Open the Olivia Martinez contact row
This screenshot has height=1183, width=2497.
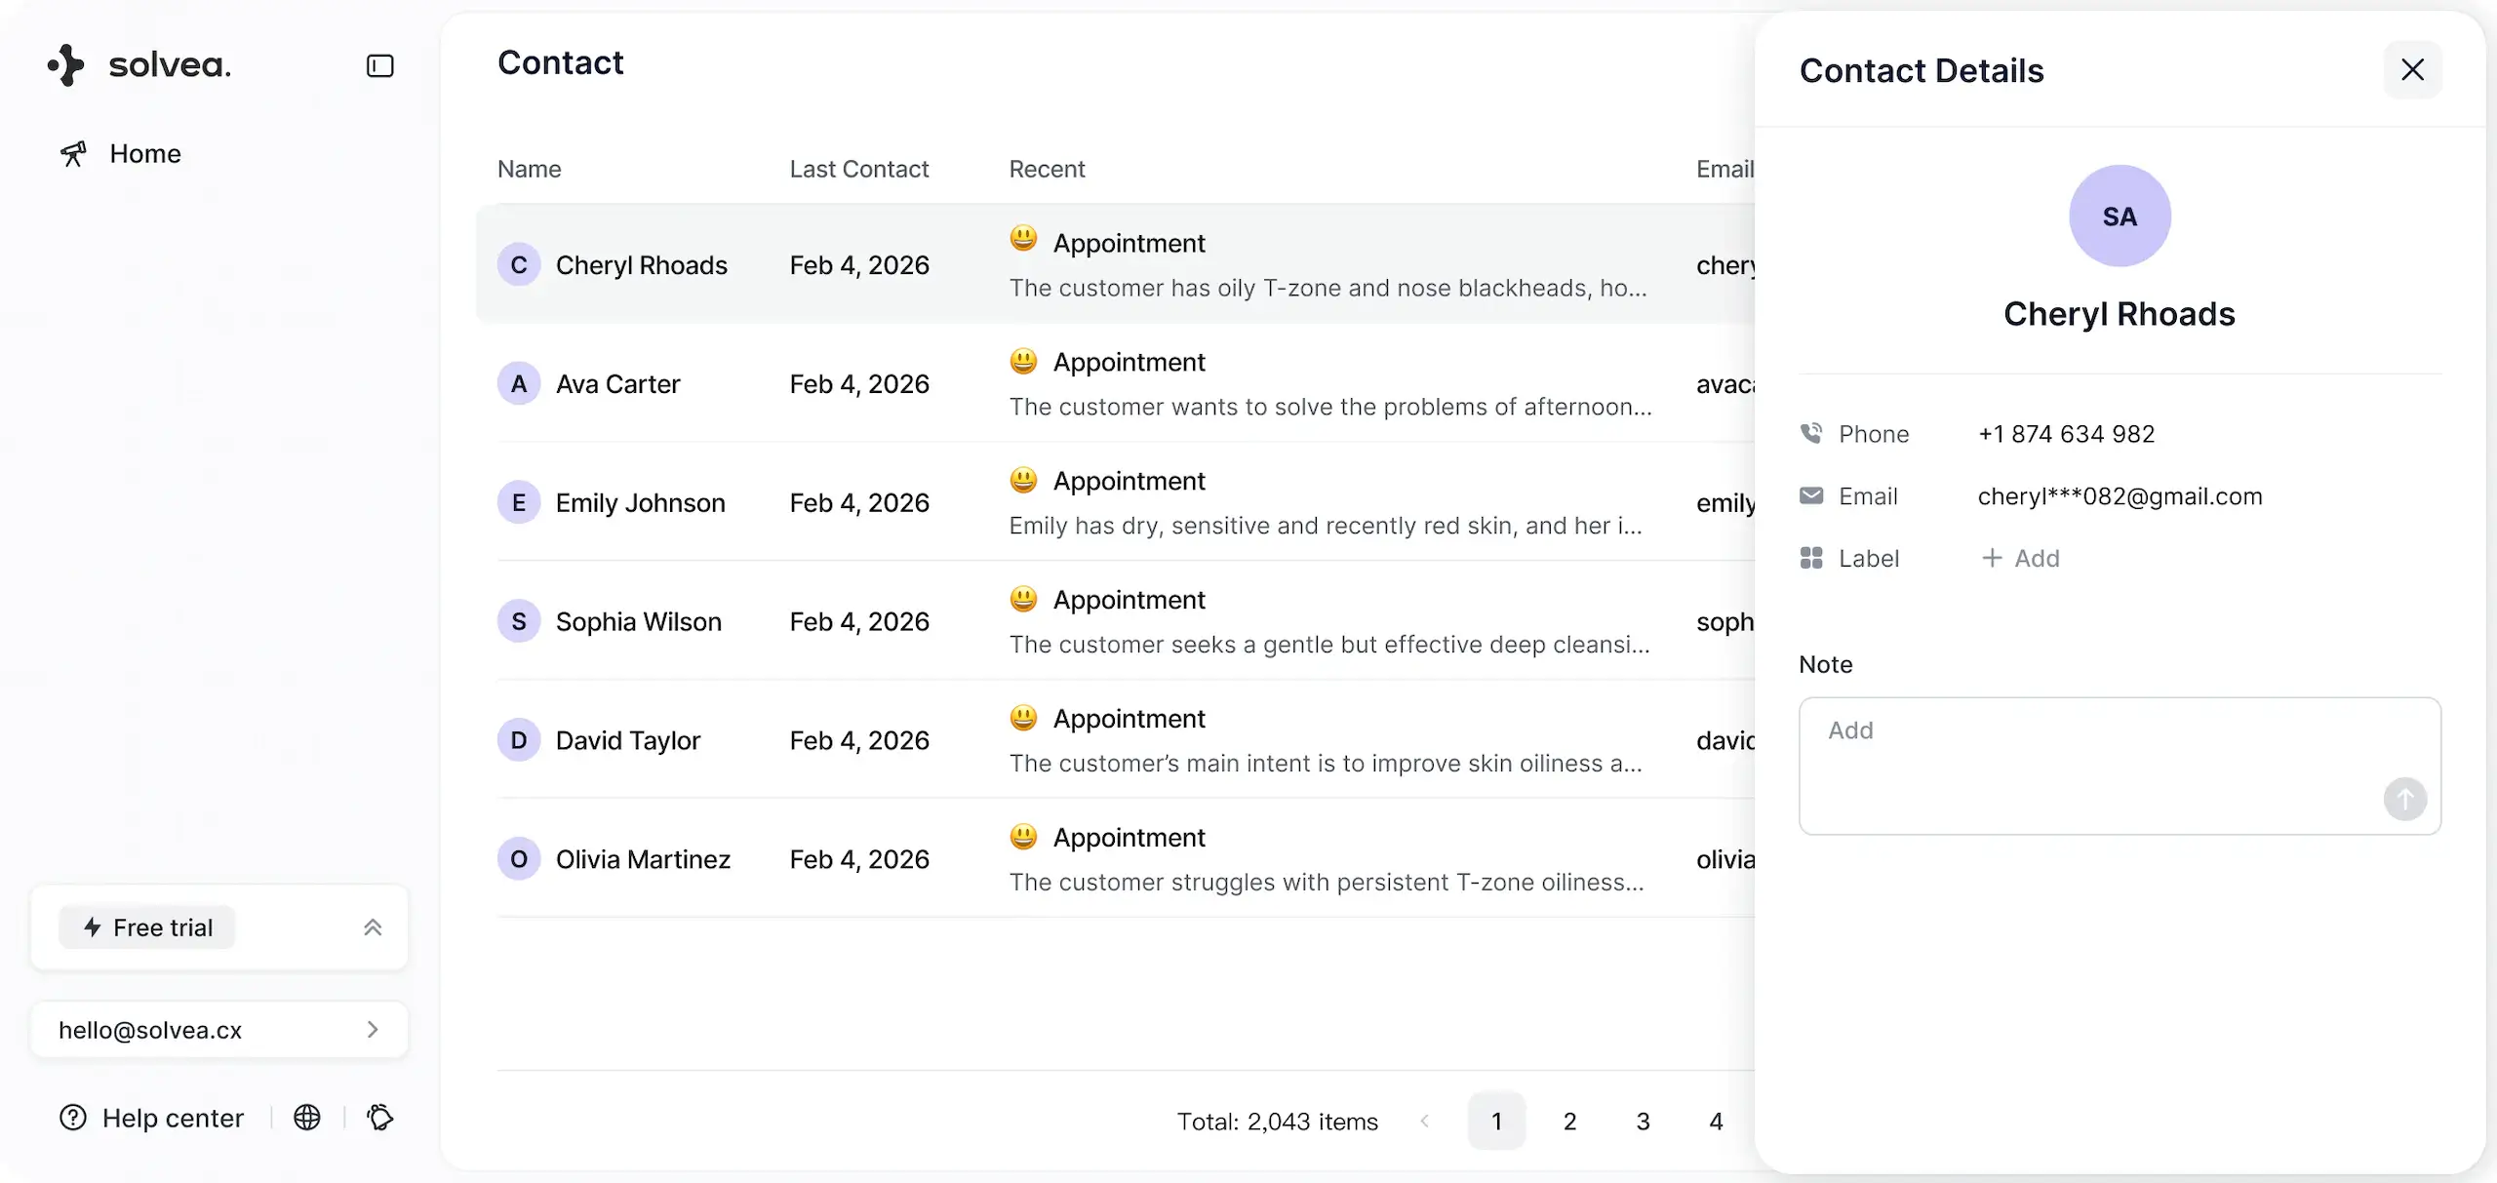point(1115,859)
